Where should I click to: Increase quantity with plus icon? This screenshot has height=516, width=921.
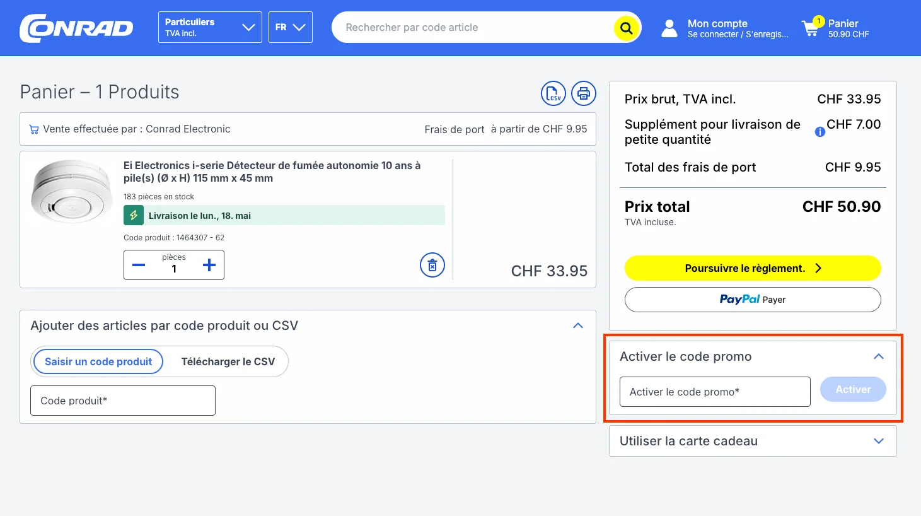click(209, 265)
